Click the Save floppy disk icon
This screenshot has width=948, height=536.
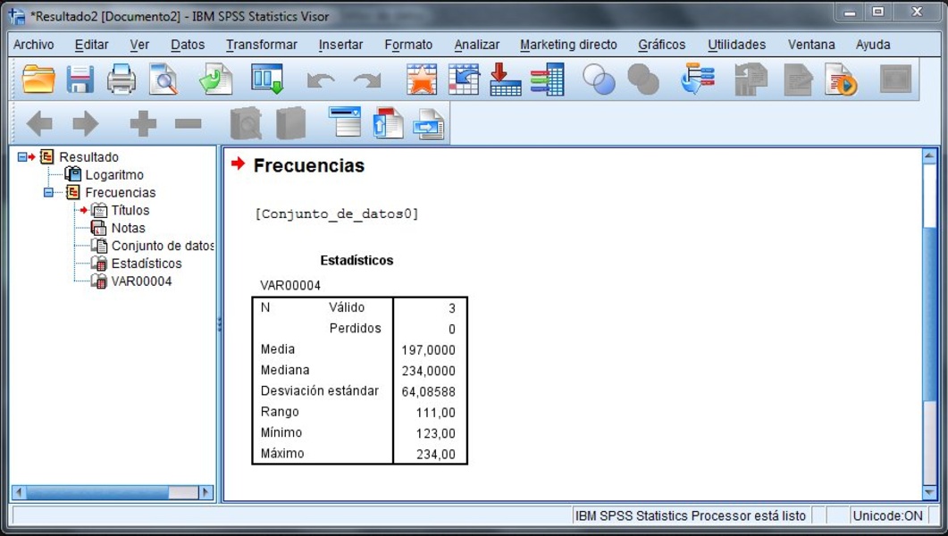click(80, 80)
